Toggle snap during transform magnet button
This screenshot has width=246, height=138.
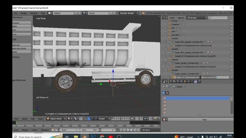[141, 119]
